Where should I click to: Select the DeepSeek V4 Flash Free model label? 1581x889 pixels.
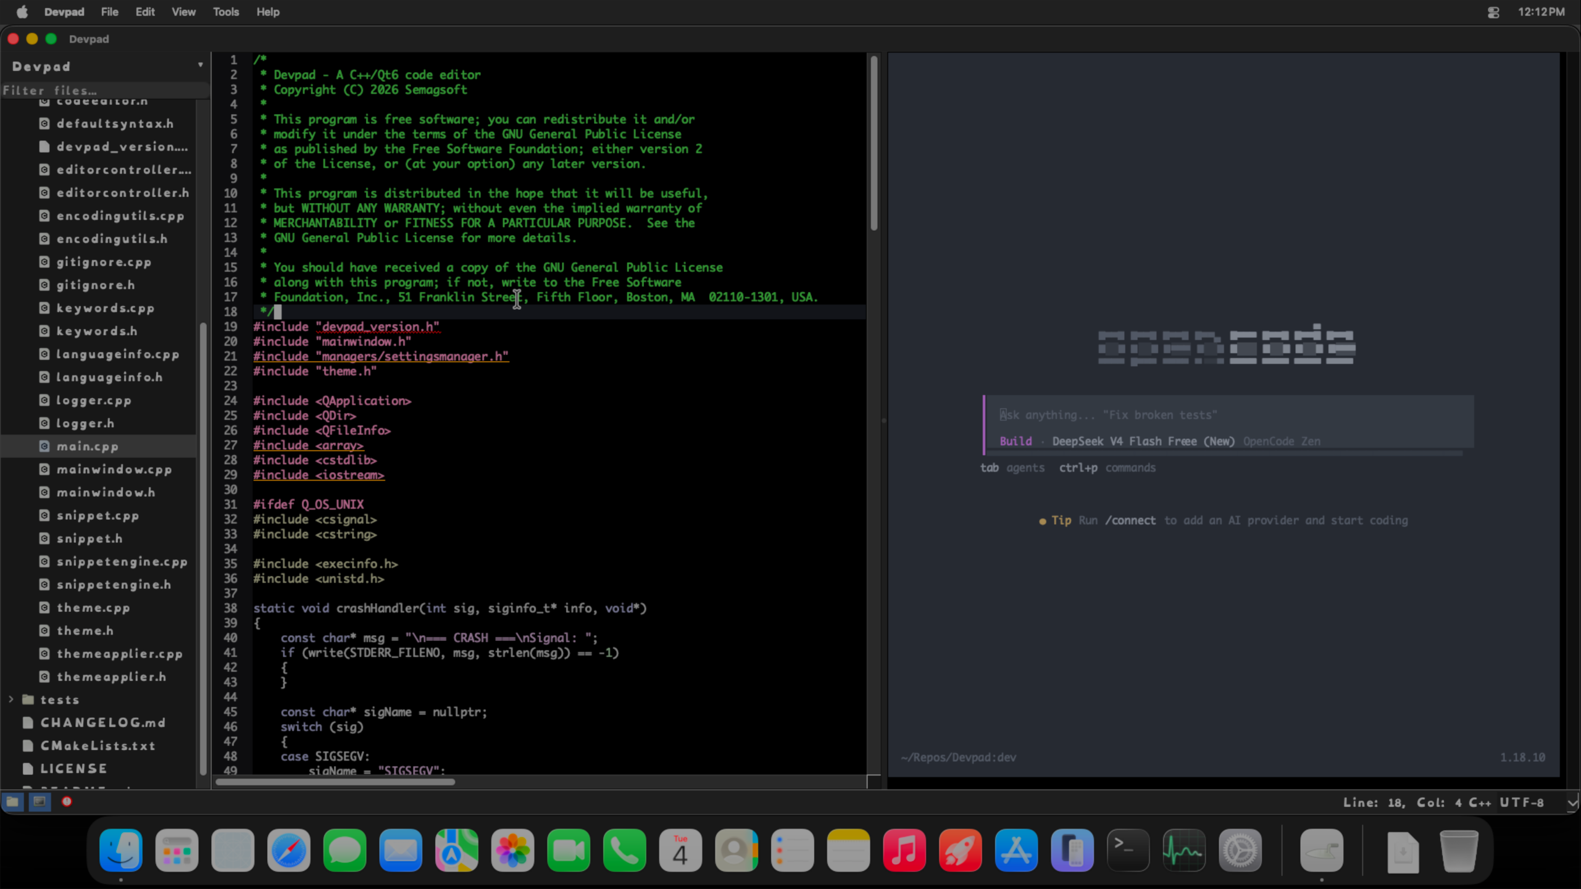pos(1143,441)
